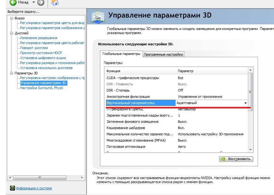This screenshot has height=195, width=274.
Task: Open Регулировка размера и положения рабочего стола
Action: [52, 63]
